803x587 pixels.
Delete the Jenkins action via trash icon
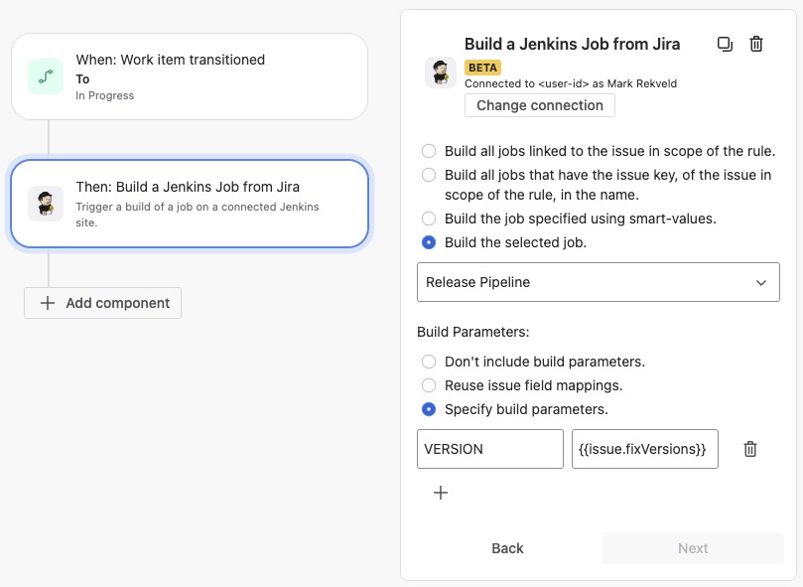[x=756, y=44]
